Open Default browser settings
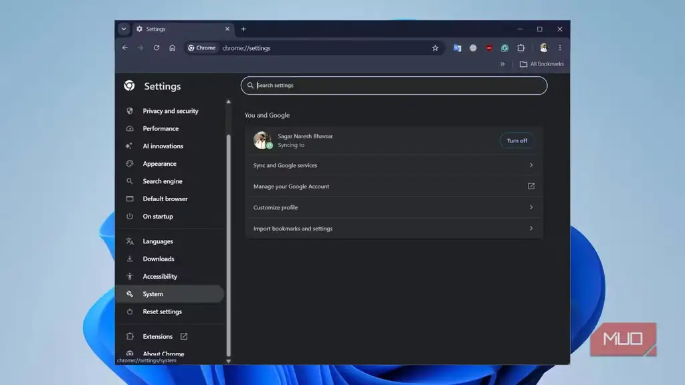 coord(171,199)
